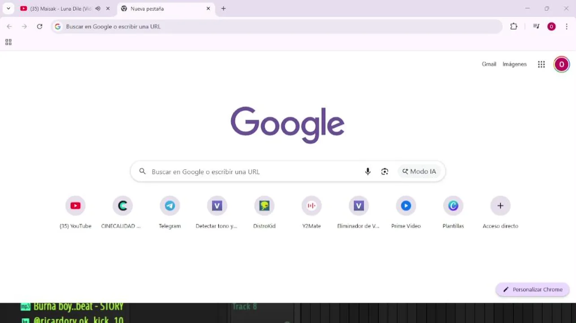Open the tab search dropdown arrow

8,9
